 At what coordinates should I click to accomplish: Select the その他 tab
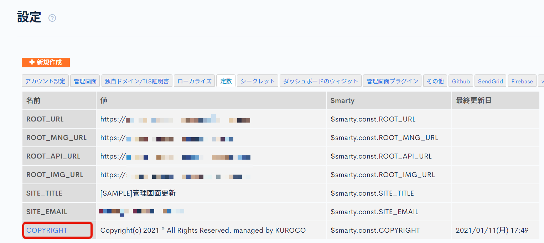(x=435, y=81)
